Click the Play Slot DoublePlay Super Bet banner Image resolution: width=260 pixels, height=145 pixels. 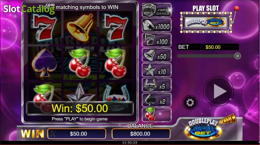(x=206, y=22)
